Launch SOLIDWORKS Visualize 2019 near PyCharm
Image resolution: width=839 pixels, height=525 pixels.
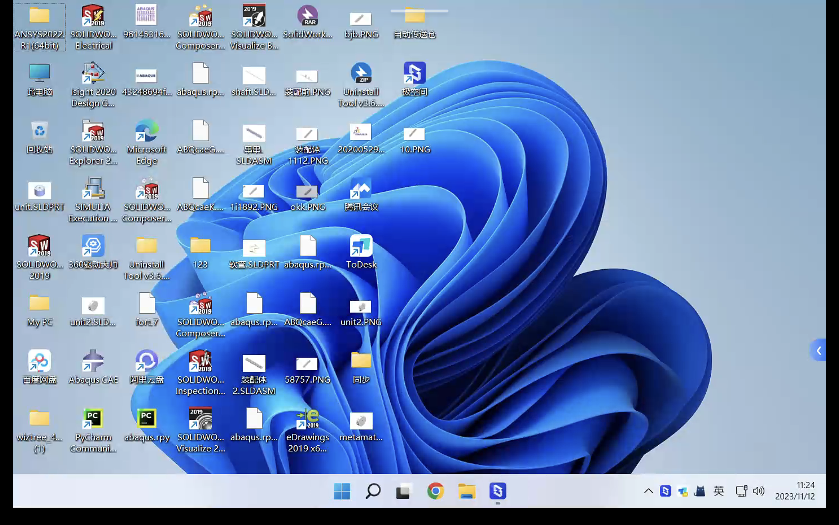tap(200, 430)
